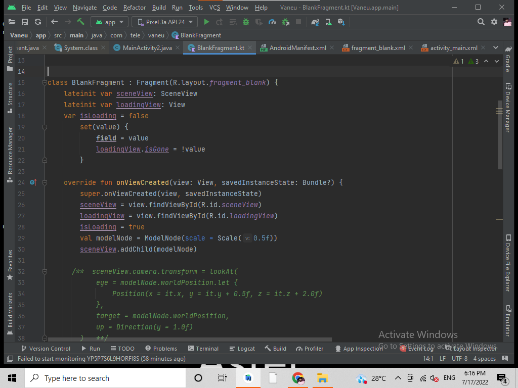Screen dimensions: 518x388
Task: Debug the app using the bug icon
Action: click(x=246, y=22)
